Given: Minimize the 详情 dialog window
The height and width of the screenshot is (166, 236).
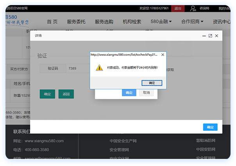Looking at the screenshot, I should coord(204,36).
